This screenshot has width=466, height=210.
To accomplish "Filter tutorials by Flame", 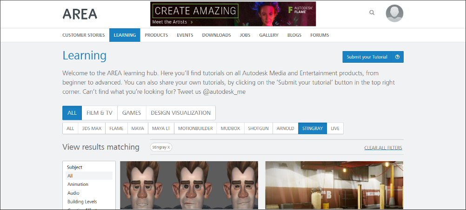I will click(x=116, y=128).
